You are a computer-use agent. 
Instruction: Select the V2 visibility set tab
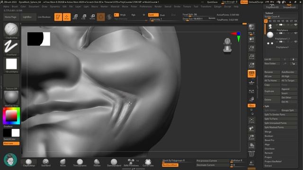pyautogui.click(x=270, y=21)
